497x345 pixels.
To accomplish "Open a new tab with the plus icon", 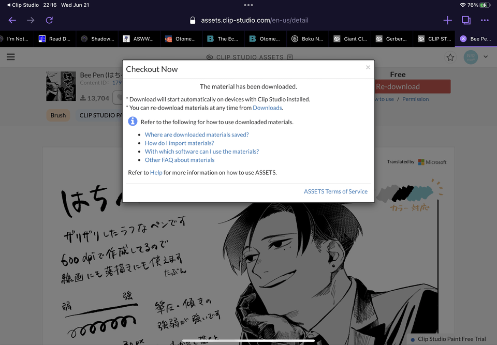I will [x=447, y=20].
